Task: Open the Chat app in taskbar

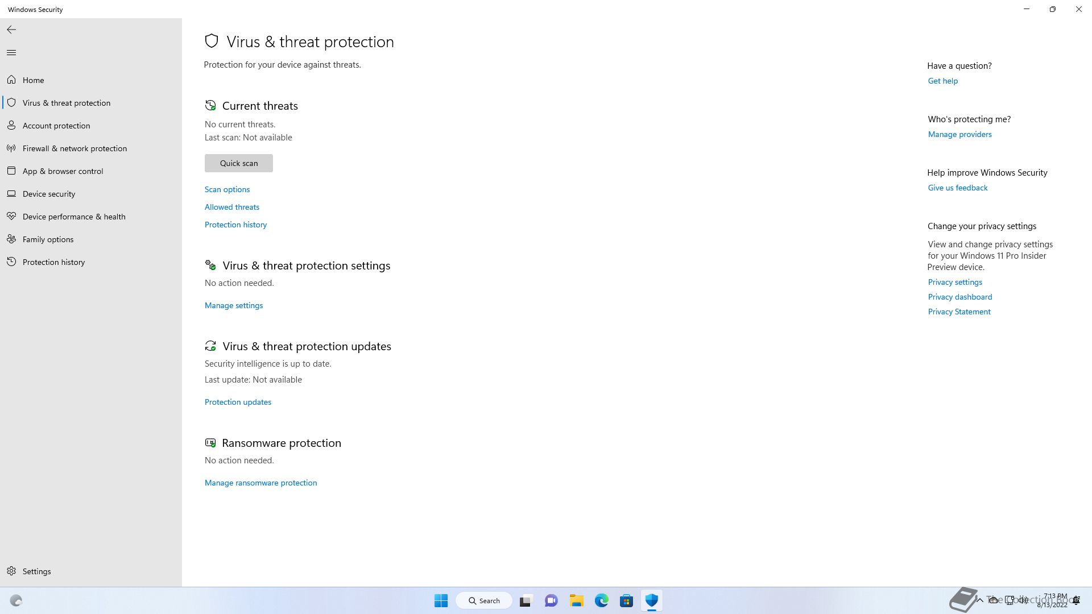Action: pos(551,600)
